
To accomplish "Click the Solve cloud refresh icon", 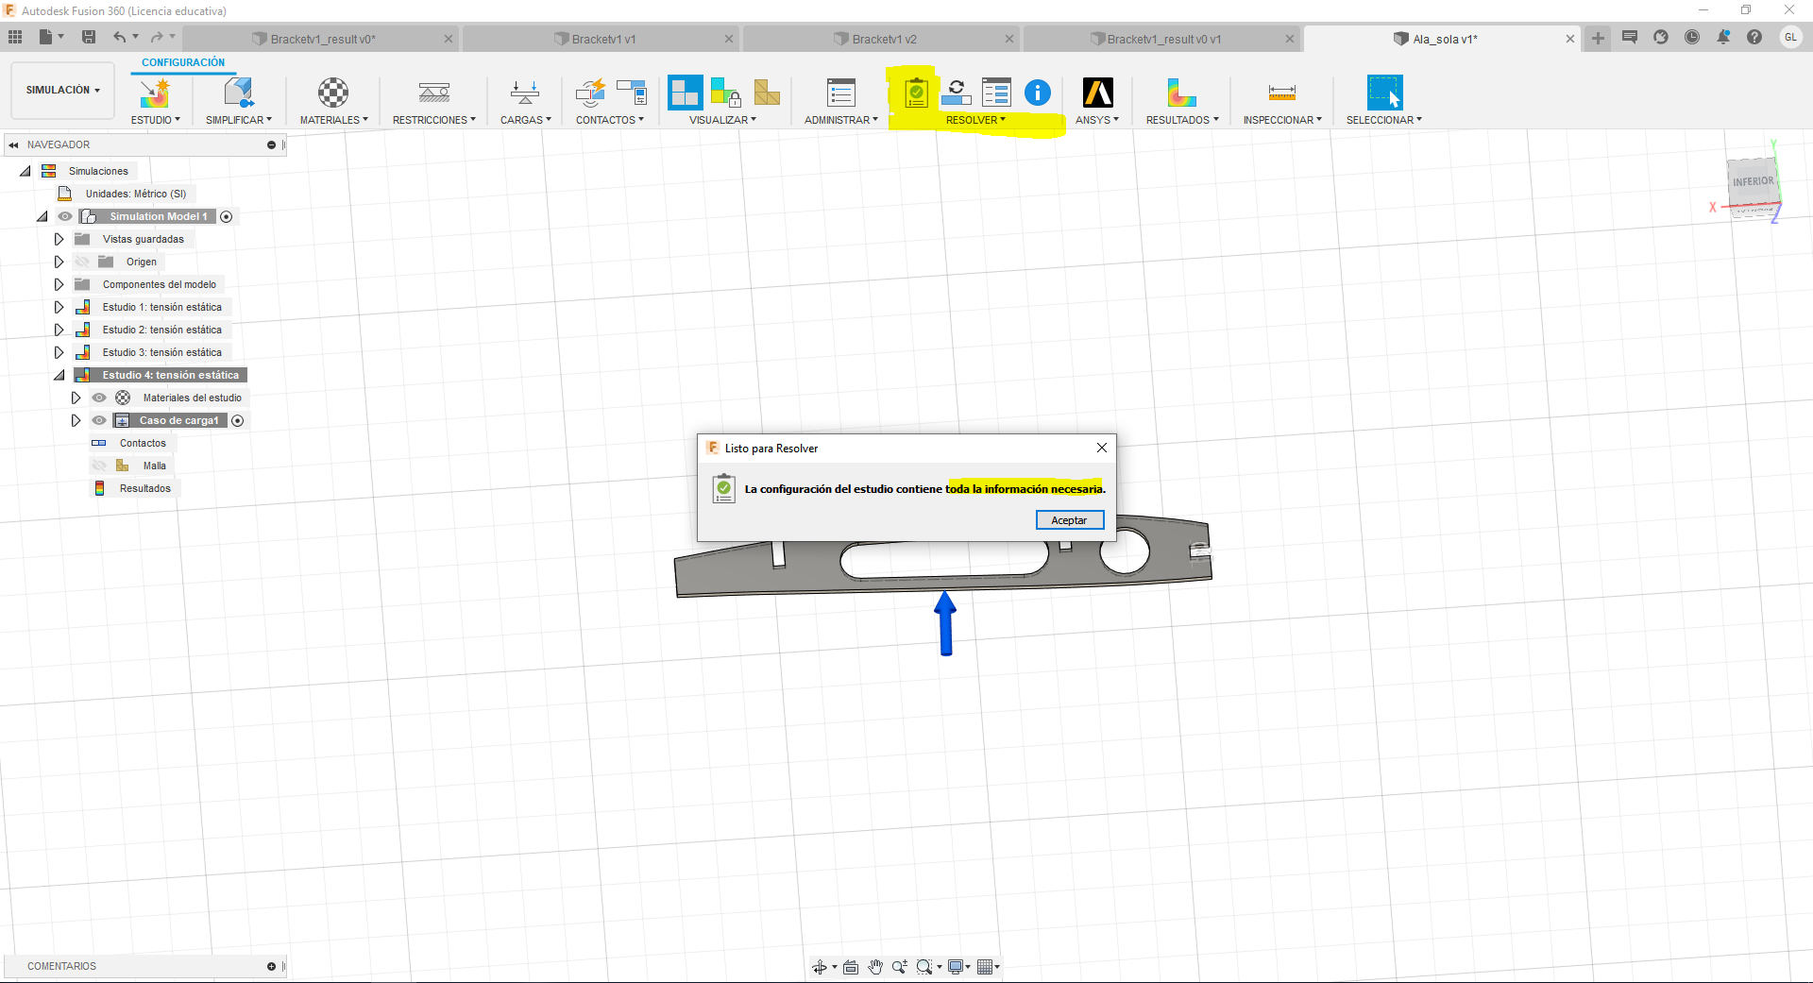I will (957, 93).
